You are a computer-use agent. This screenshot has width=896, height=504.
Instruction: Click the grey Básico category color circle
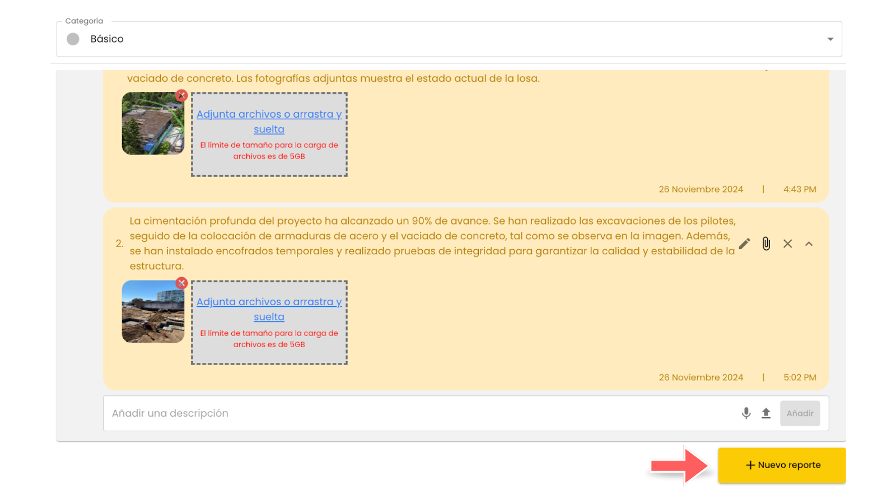(73, 39)
